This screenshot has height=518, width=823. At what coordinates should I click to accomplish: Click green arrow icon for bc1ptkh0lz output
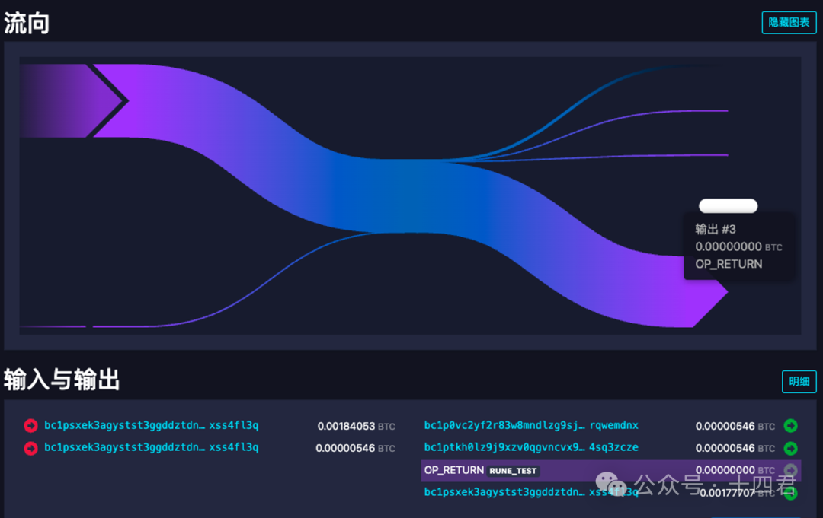(x=790, y=448)
